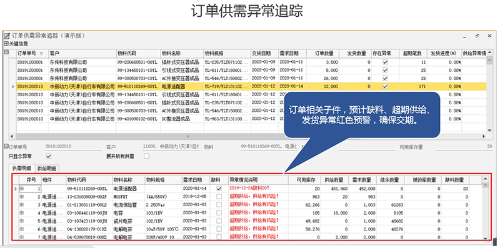Toggle 存在异常 checkbox in highlighted 电源适配器 row
Viewport: 500px width, 248px height.
(385, 86)
